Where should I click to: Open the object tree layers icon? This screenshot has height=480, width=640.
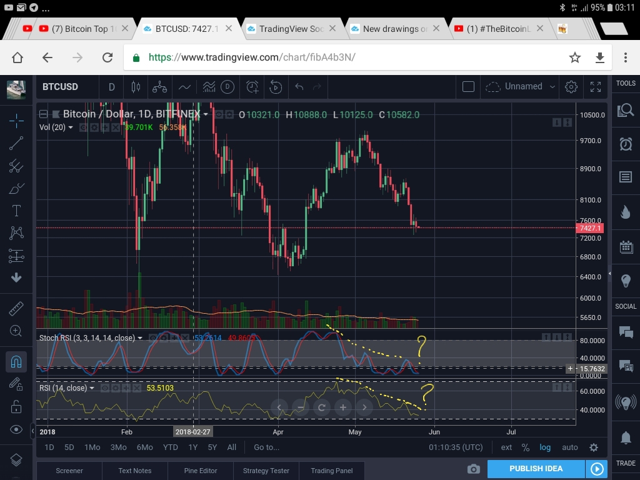point(16,460)
